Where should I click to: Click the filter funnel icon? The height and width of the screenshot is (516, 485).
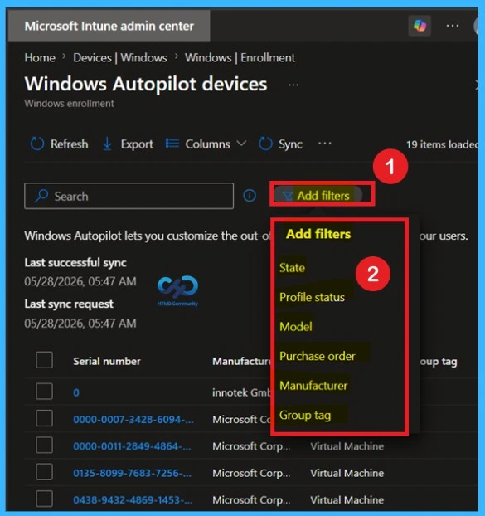(x=287, y=196)
